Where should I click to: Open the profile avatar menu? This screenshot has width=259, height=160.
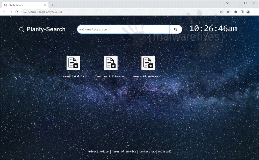click(248, 12)
